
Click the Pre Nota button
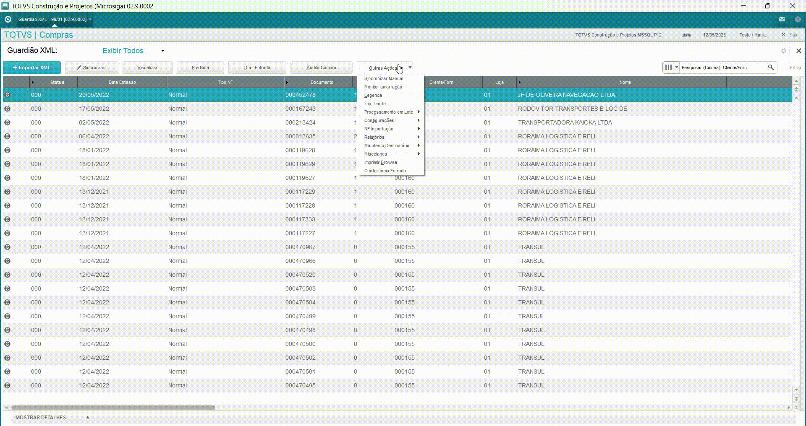click(x=200, y=68)
